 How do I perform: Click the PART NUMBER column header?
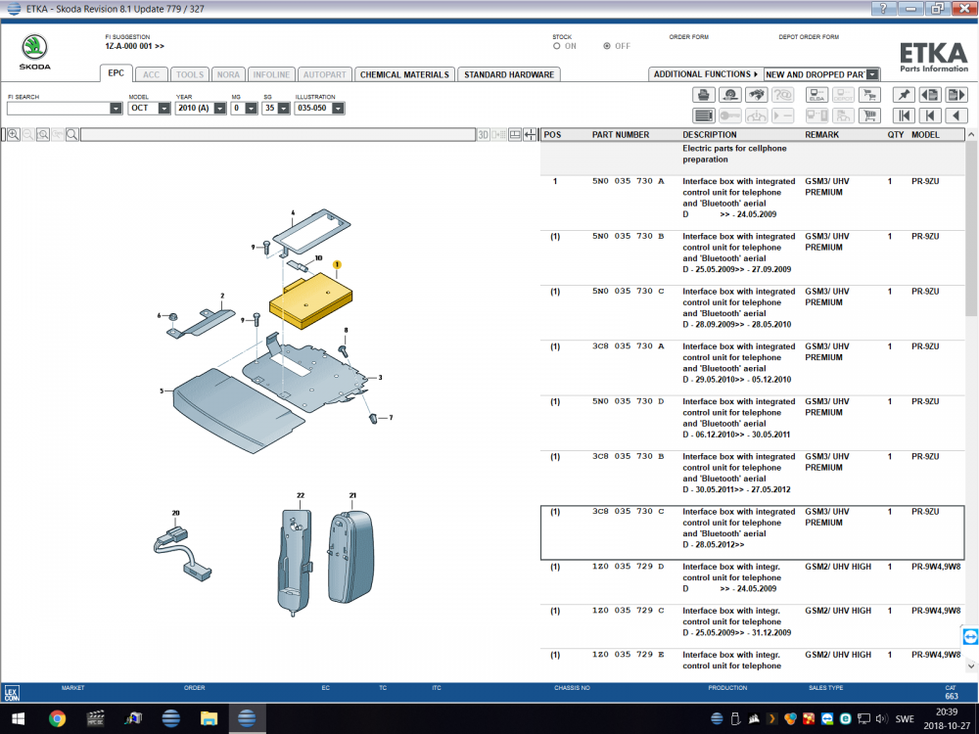(621, 135)
